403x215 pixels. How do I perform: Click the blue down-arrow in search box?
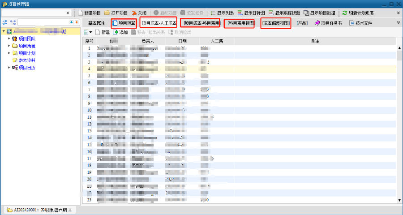coord(72,22)
